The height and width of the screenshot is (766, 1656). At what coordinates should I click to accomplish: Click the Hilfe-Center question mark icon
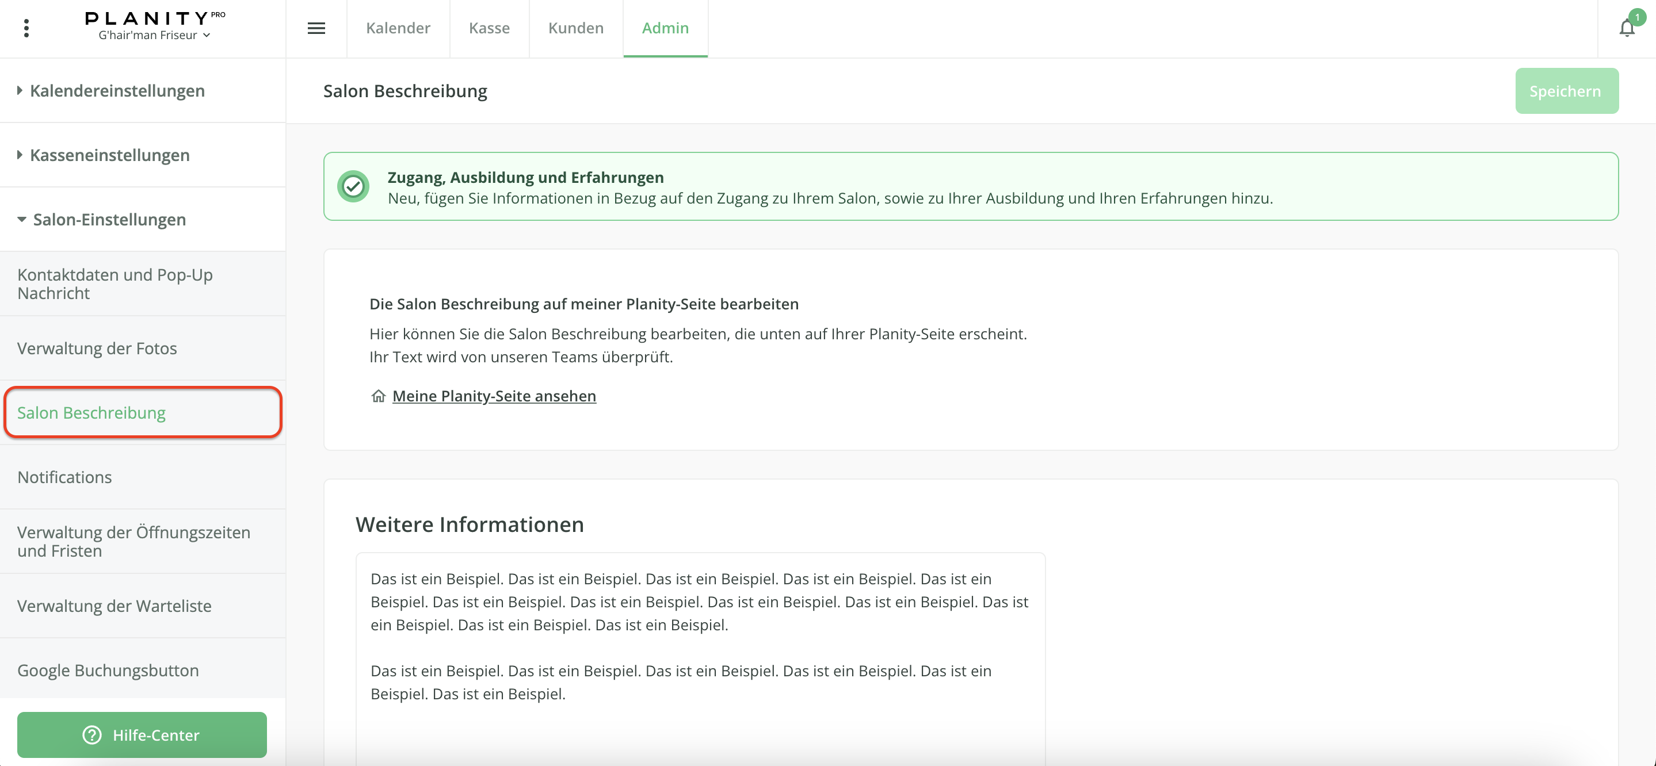click(x=92, y=734)
